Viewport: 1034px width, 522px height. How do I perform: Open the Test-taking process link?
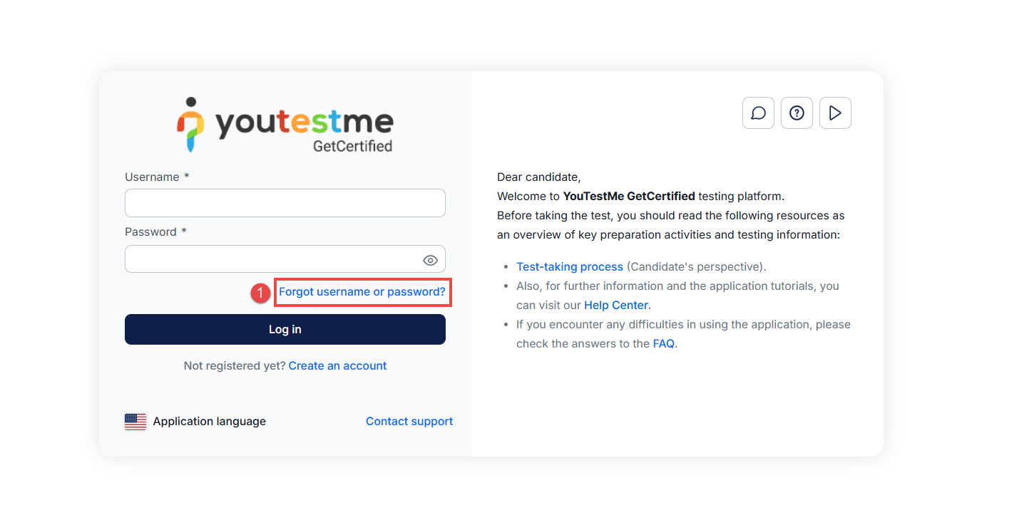click(570, 267)
